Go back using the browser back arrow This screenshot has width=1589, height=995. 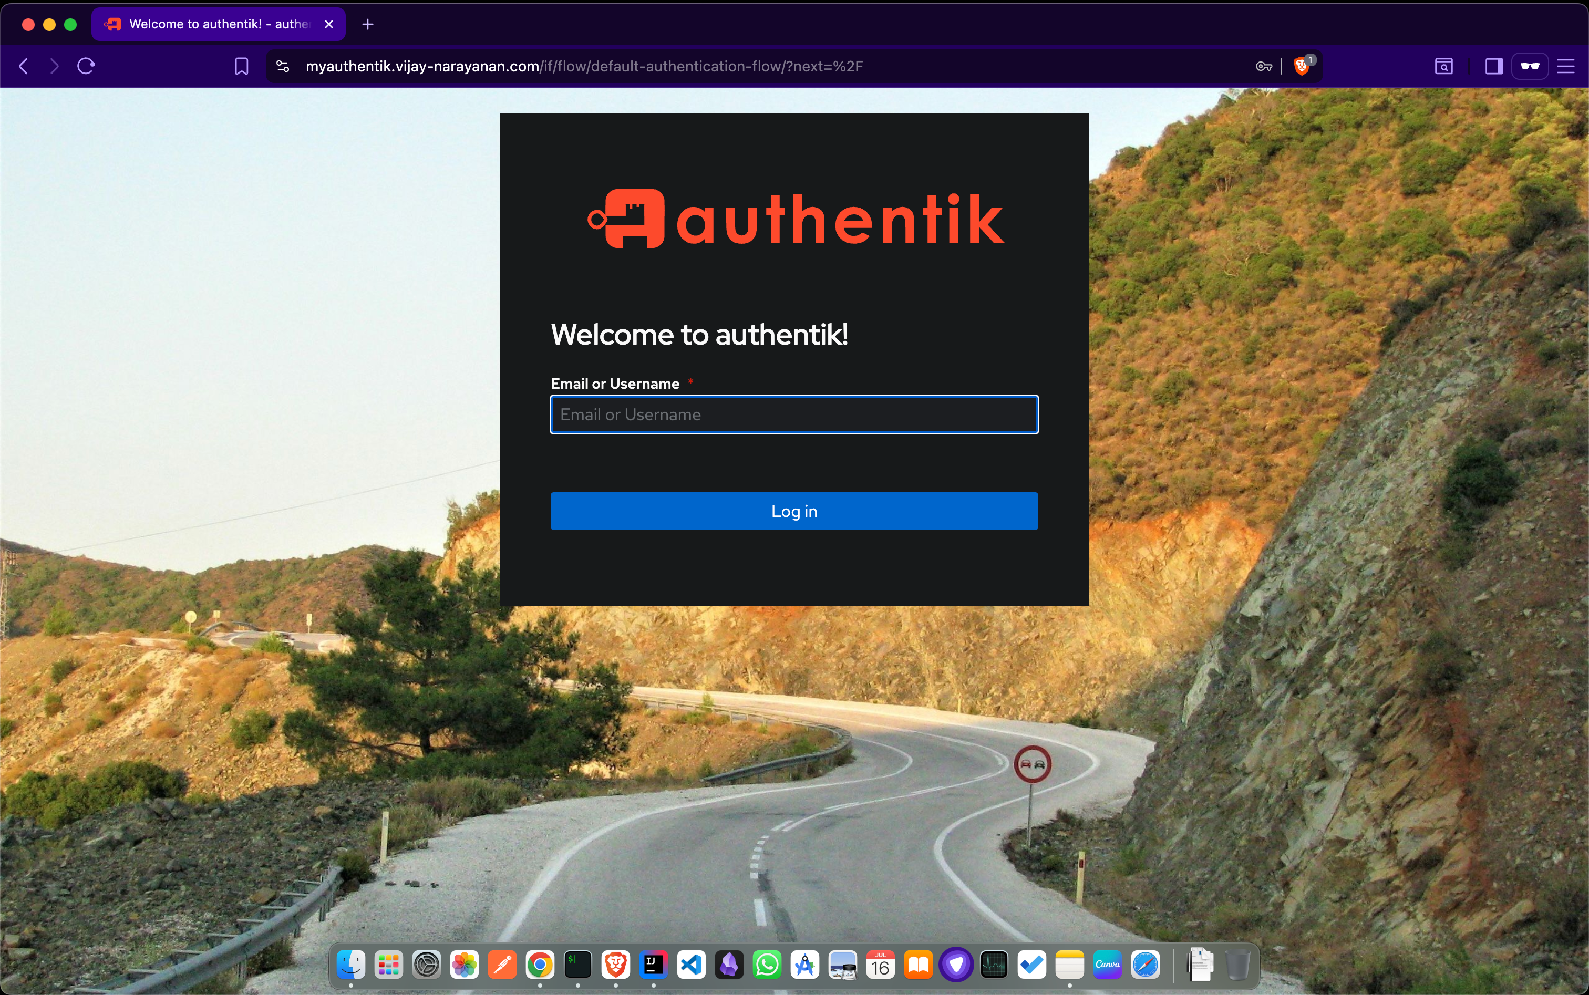(x=24, y=66)
